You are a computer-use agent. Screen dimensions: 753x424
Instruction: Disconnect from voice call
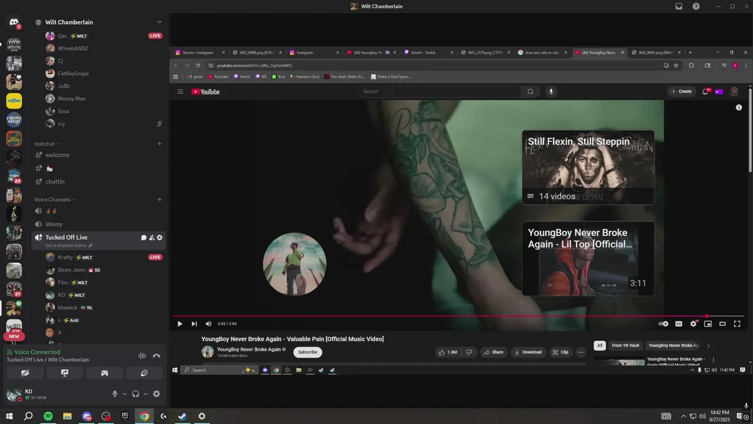tap(156, 356)
